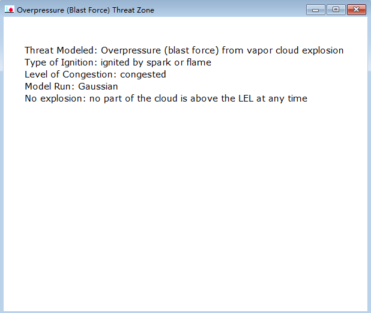Click the word 'Gaussian'
This screenshot has width=371, height=313.
98,87
